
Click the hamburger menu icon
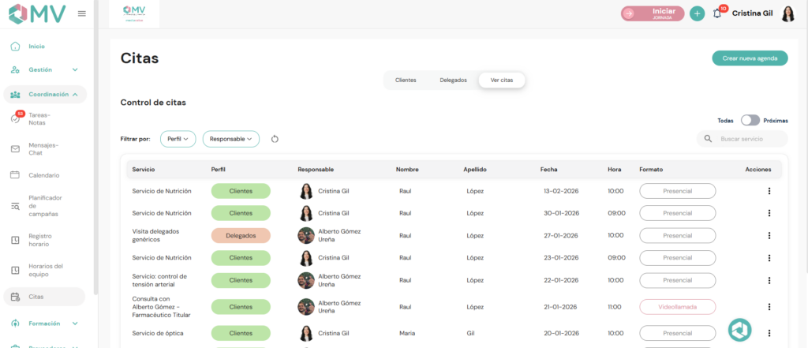[x=82, y=13]
